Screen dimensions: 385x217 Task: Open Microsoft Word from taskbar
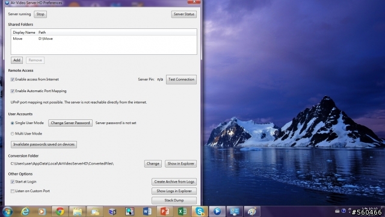click(147, 212)
